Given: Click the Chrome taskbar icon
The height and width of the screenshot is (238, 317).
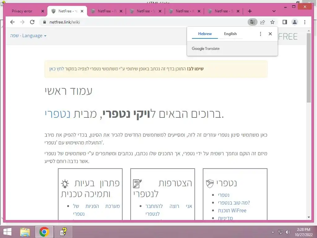Looking at the screenshot, I should pos(44,232).
